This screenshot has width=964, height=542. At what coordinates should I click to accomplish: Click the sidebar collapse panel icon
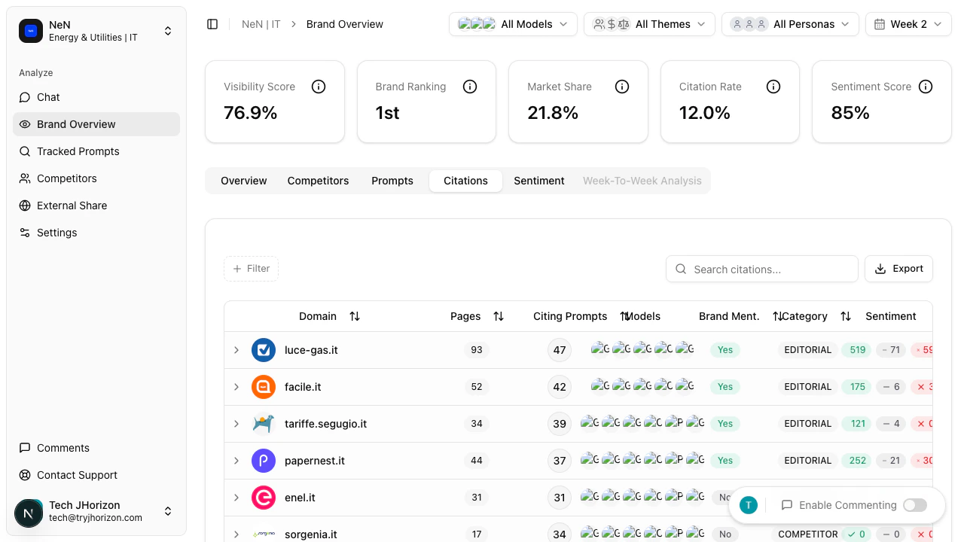pyautogui.click(x=212, y=23)
